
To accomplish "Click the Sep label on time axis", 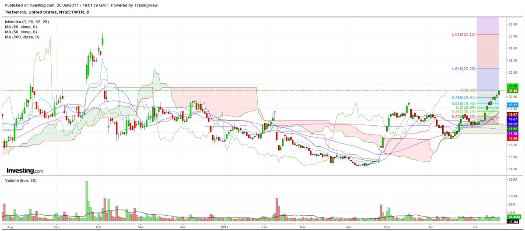I will click(x=56, y=228).
